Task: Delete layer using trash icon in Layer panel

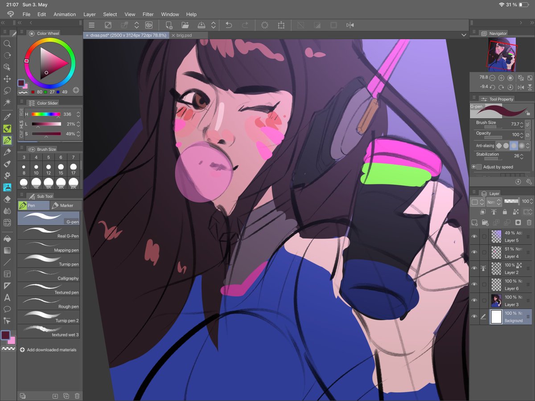Action: [529, 222]
